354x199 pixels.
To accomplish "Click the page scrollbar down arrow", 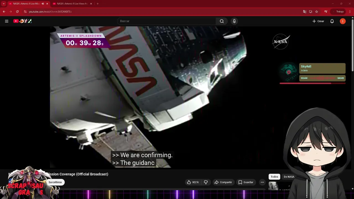I will (x=352, y=189).
